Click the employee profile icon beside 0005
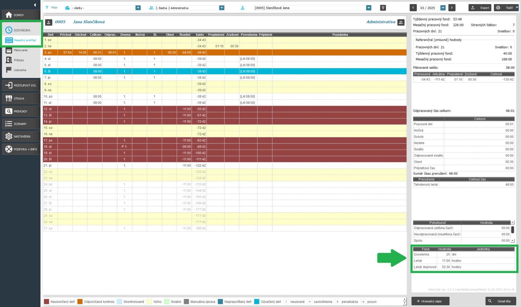 pyautogui.click(x=49, y=22)
